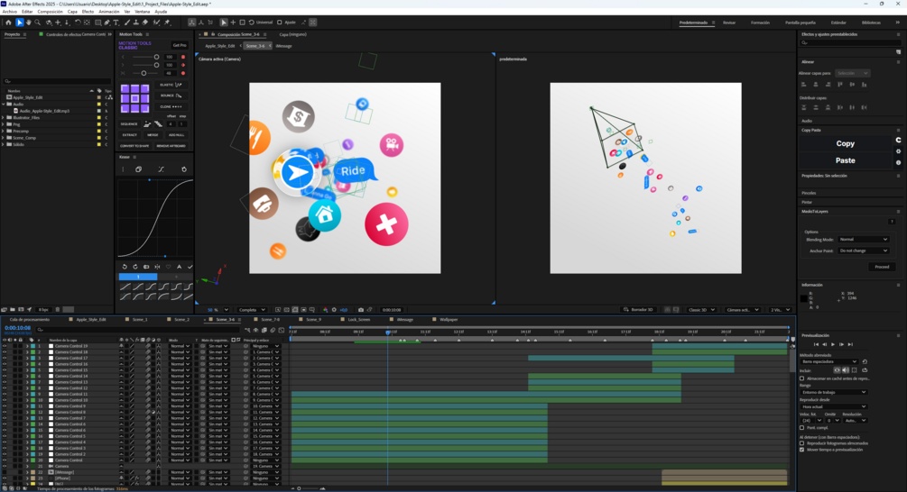Open the Ventana menu
Screen dimensions: 907x492
143,12
